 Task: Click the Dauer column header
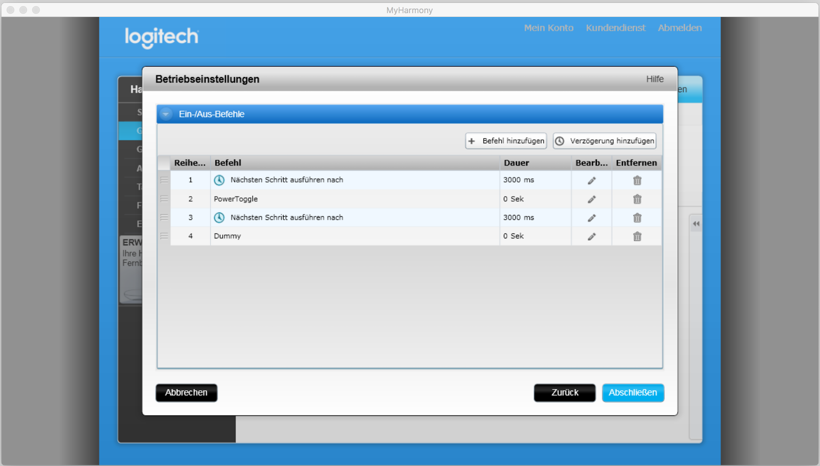coord(516,163)
